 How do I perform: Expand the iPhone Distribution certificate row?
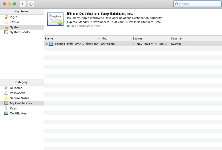point(47,44)
